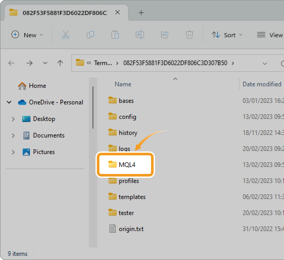The width and height of the screenshot is (284, 260).
Task: Expand the Pictures tree node
Action: pyautogui.click(x=13, y=152)
